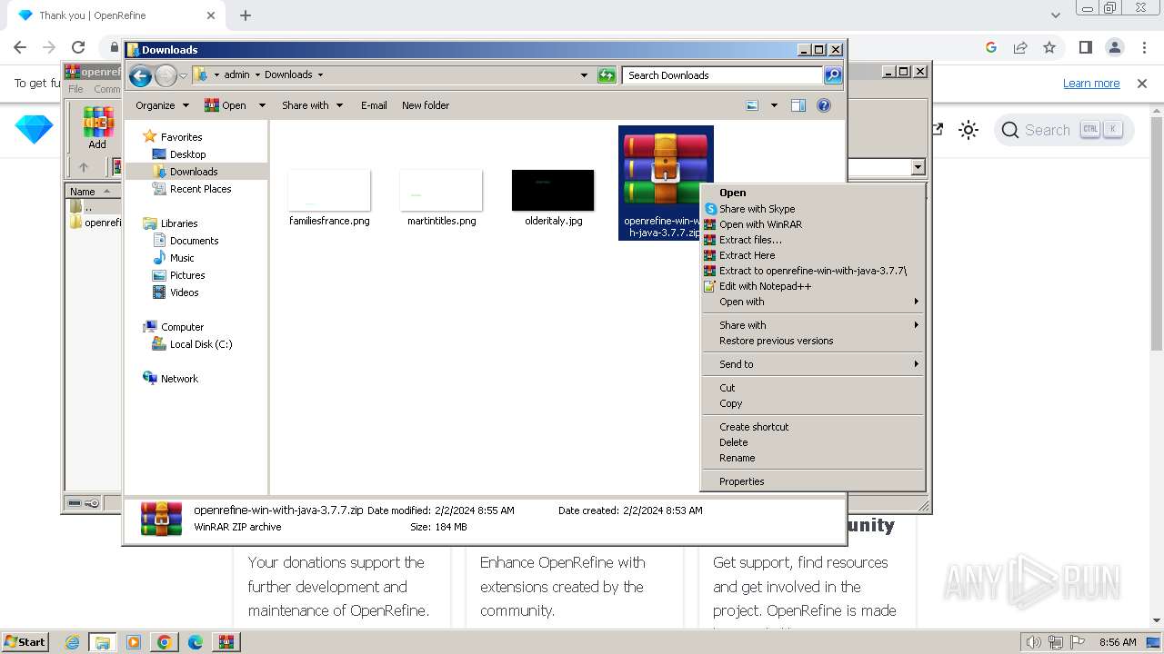
Task: Change view icon in Explorer toolbar
Action: (752, 105)
